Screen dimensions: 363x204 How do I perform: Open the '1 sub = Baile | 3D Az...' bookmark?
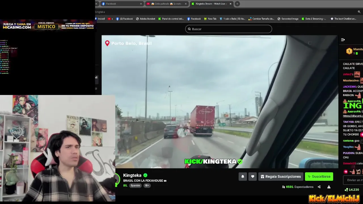232,19
